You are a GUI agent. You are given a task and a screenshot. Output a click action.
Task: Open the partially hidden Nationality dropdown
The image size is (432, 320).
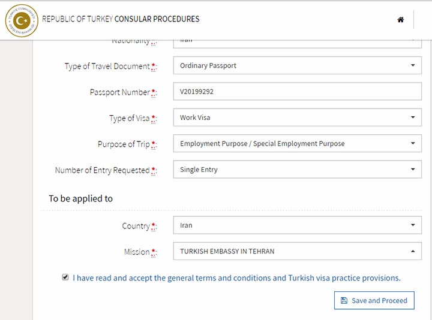click(x=297, y=44)
